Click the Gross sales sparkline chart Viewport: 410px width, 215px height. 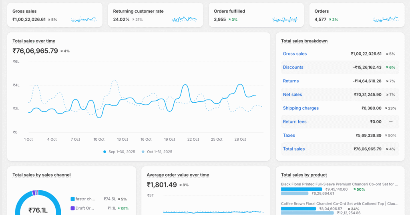(x=84, y=19)
